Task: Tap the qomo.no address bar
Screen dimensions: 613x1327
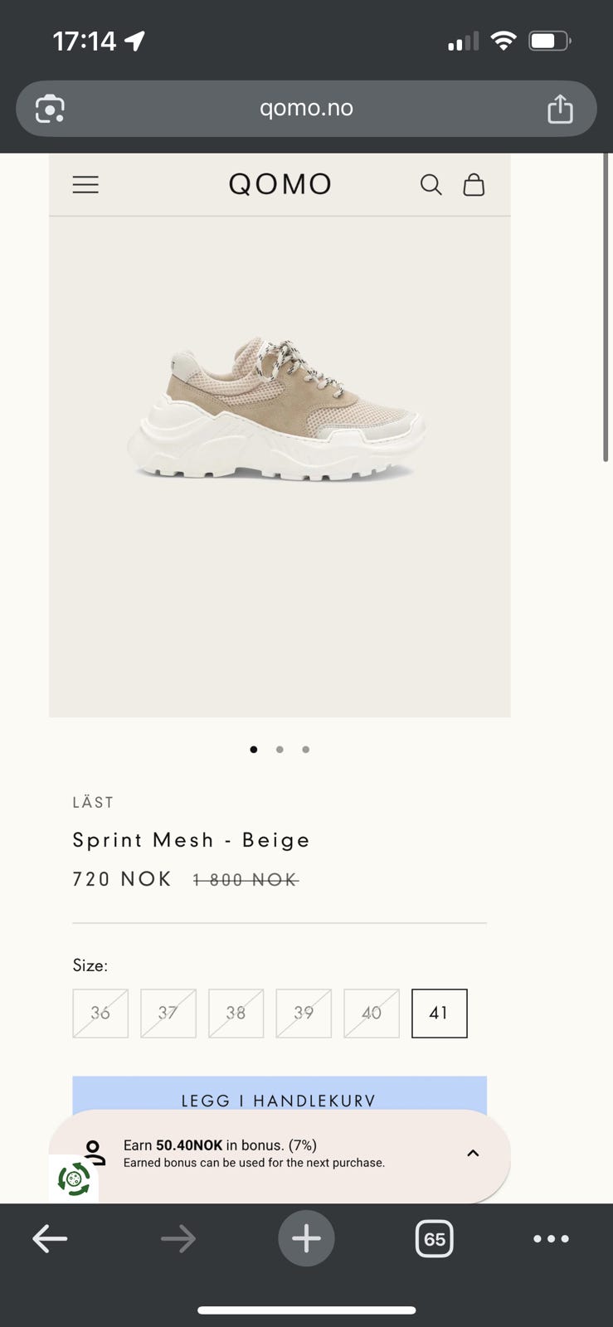Action: point(306,109)
